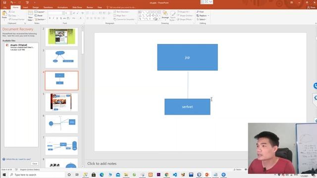The image size is (317, 178).
Task: Click the help icon beside 'Which file do I want to save?'
Action: click(4, 159)
